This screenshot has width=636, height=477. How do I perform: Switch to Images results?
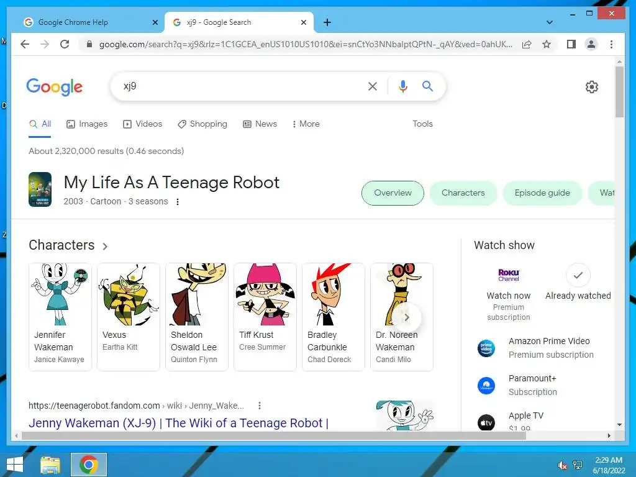coord(87,124)
